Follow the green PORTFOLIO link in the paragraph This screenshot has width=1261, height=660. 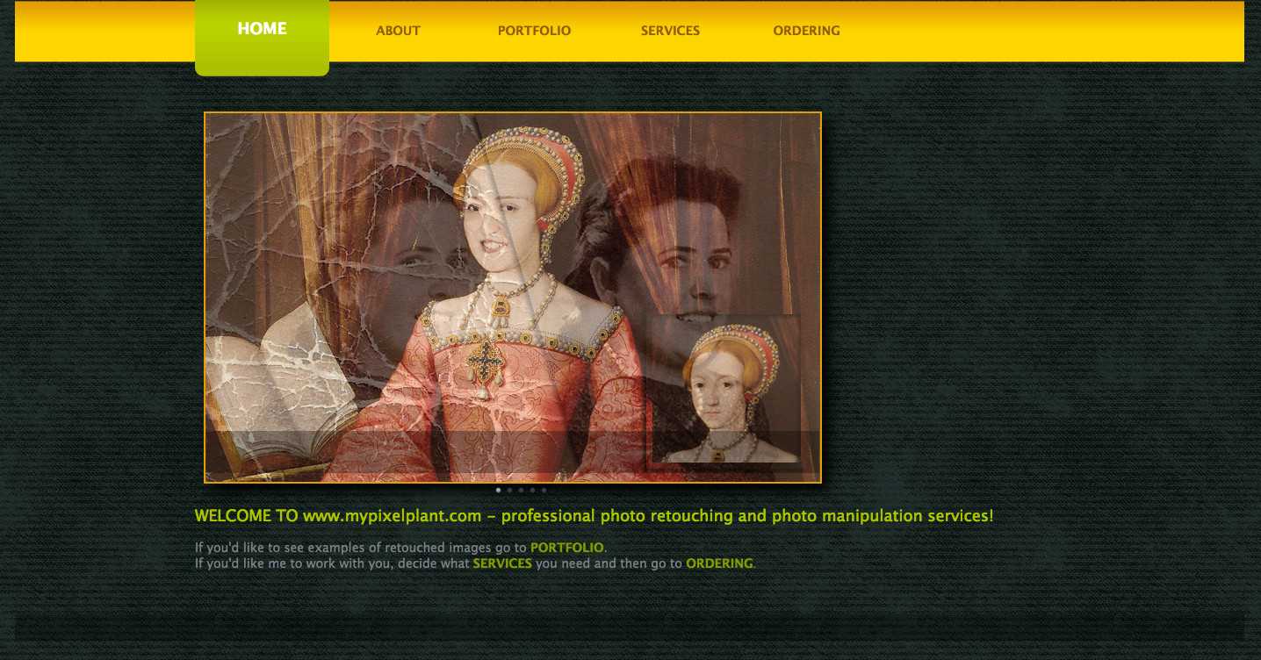[566, 548]
